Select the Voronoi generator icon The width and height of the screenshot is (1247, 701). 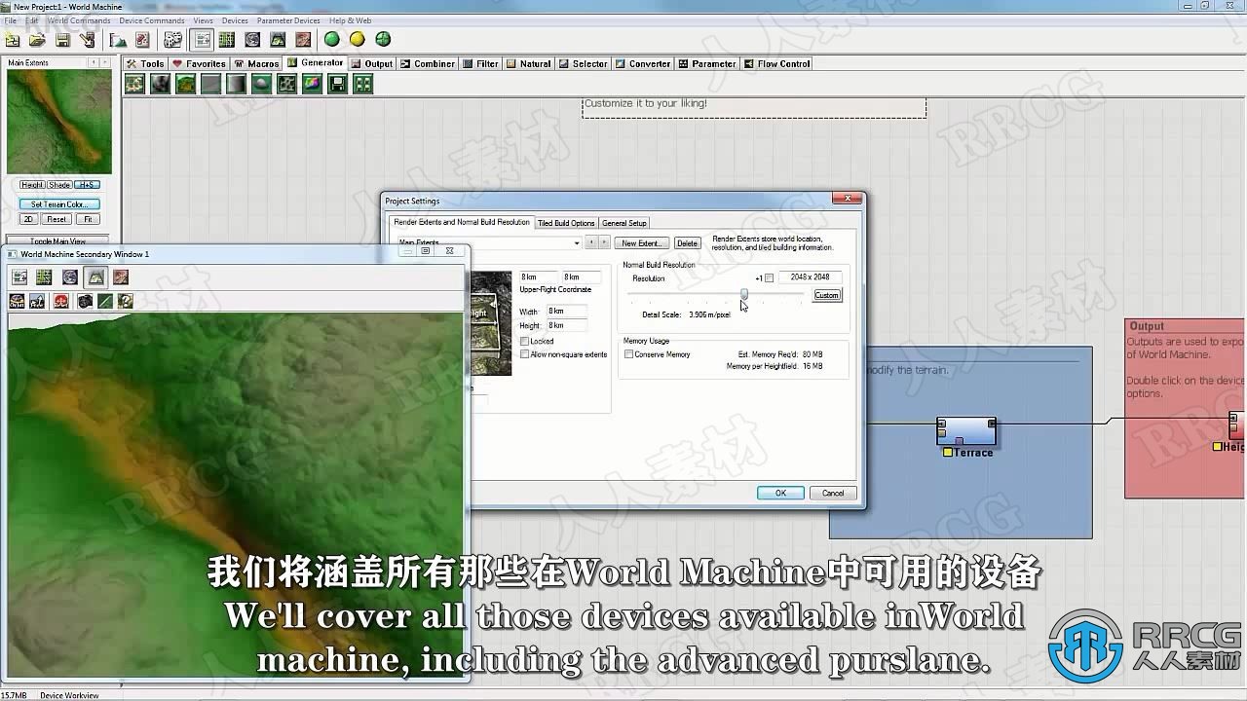[x=286, y=85]
